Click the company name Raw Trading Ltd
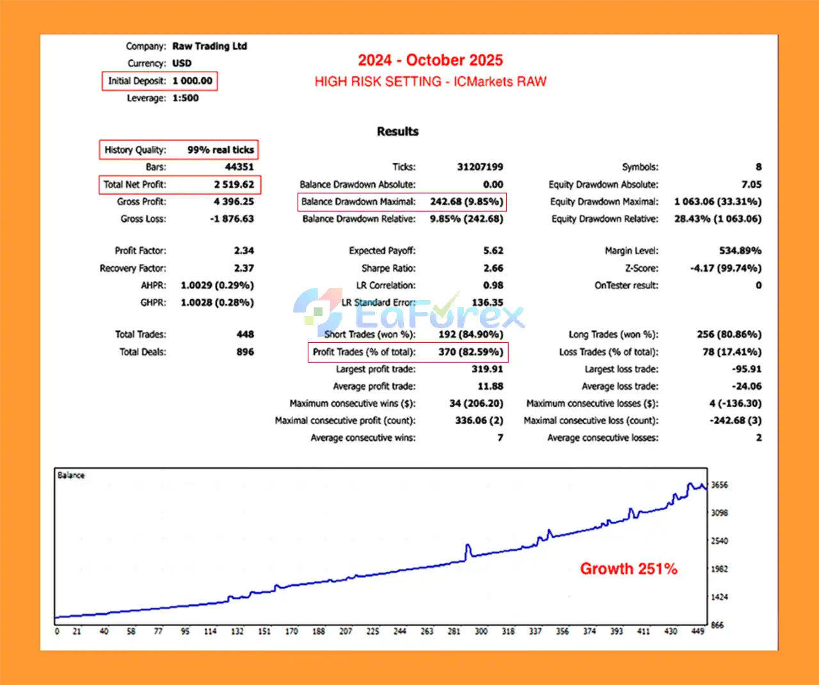Screen dimensions: 819x685 pos(209,46)
